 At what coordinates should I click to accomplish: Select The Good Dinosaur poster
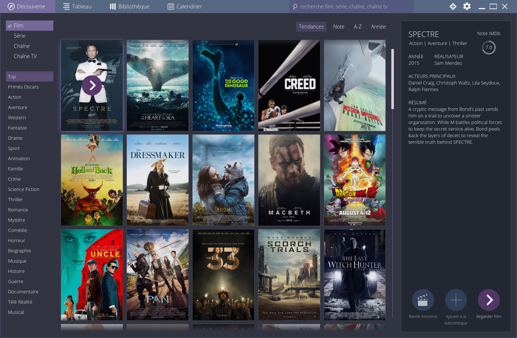tap(224, 85)
